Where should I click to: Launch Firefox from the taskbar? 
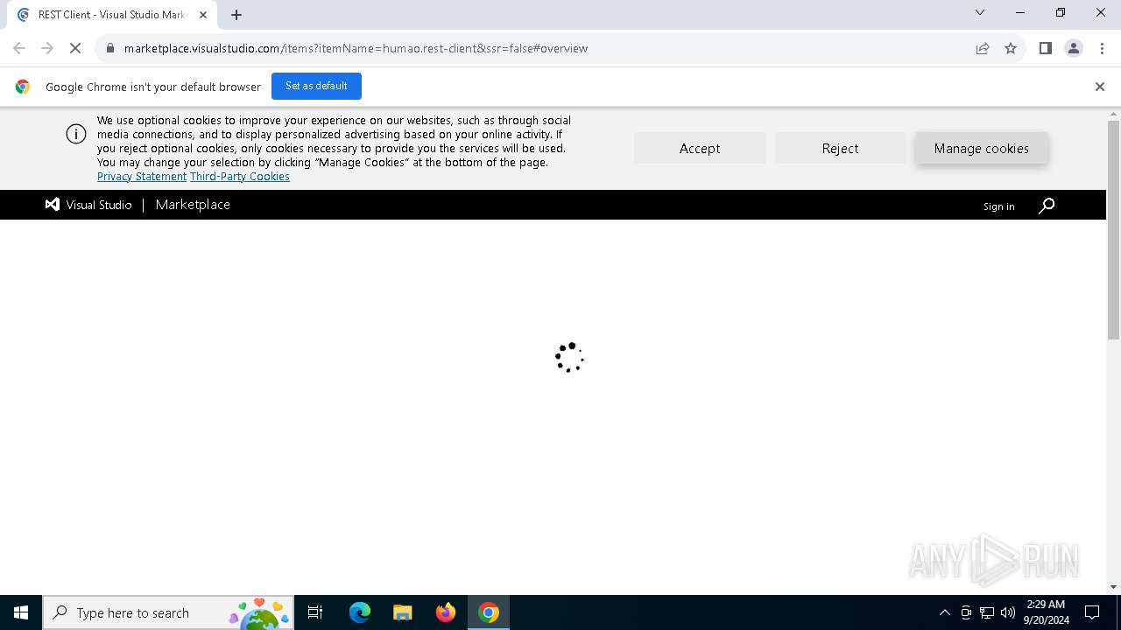tap(446, 612)
